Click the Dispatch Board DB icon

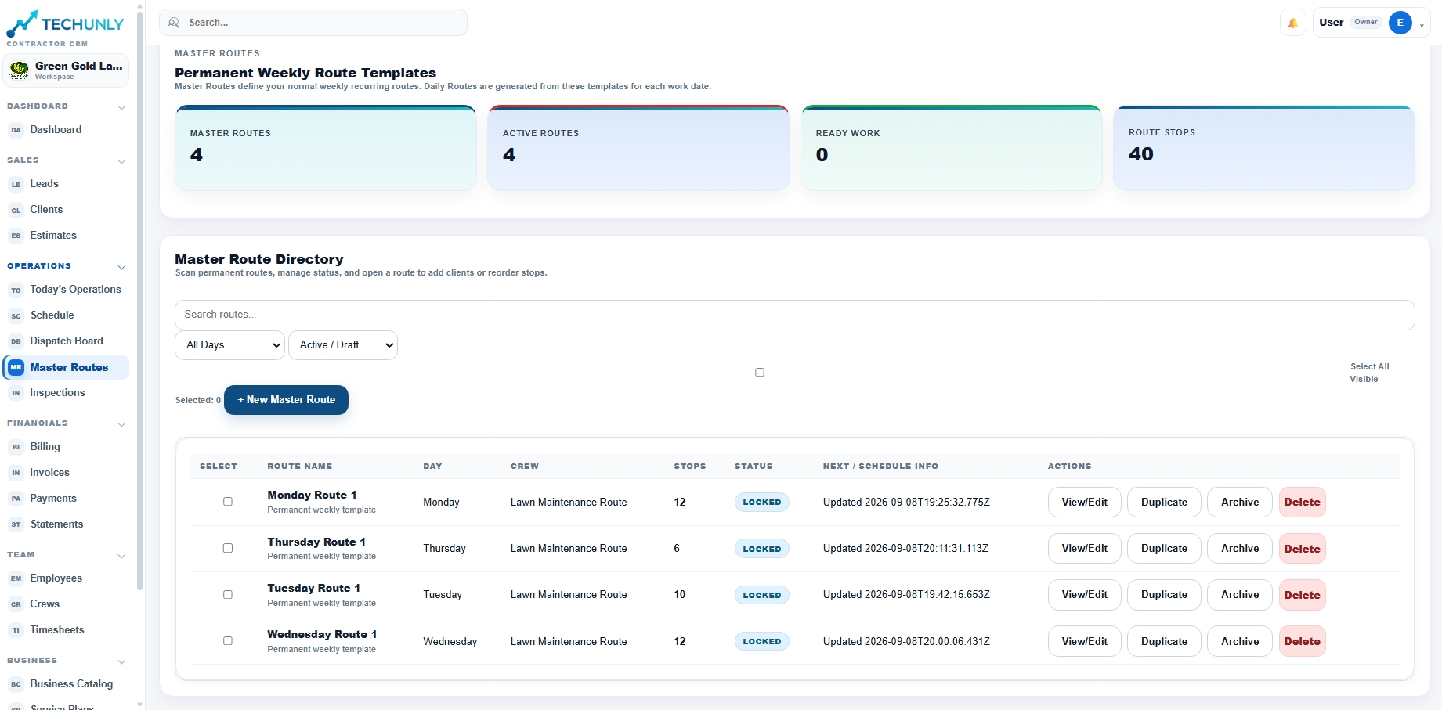coord(16,341)
